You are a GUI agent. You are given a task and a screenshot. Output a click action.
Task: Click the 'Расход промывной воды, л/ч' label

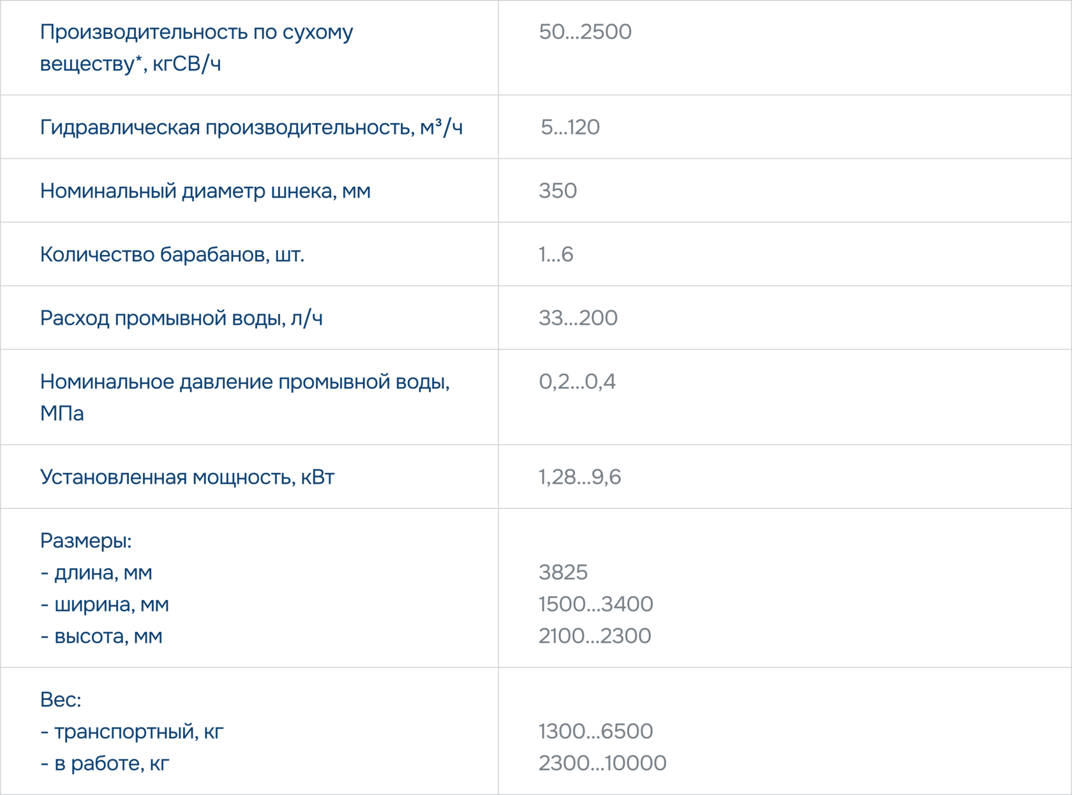pyautogui.click(x=181, y=318)
